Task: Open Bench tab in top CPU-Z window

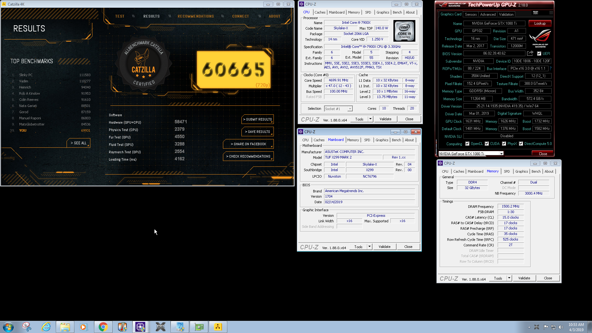Action: 397,12
